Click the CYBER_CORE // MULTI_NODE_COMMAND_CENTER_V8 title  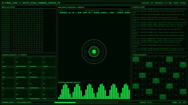coord(32,3)
